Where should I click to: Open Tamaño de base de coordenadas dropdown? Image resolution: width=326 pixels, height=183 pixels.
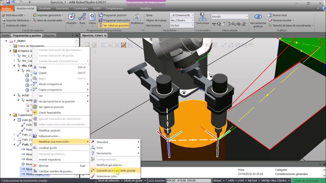291,25
